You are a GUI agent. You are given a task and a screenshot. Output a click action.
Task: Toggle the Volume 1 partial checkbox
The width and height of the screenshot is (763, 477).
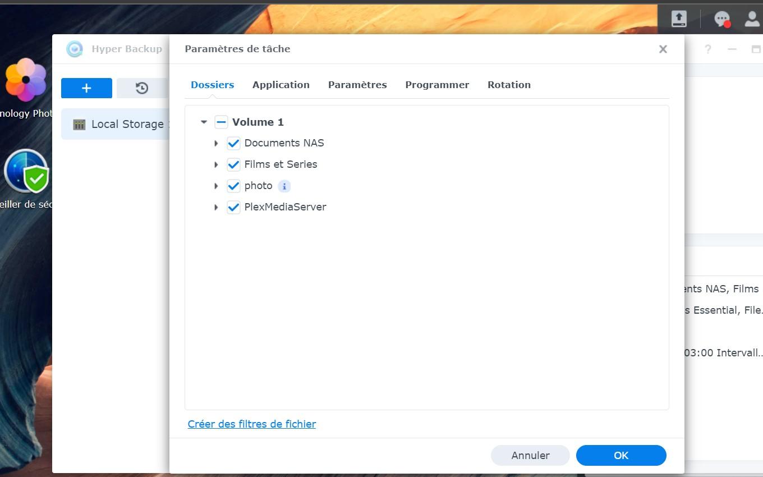tap(221, 122)
